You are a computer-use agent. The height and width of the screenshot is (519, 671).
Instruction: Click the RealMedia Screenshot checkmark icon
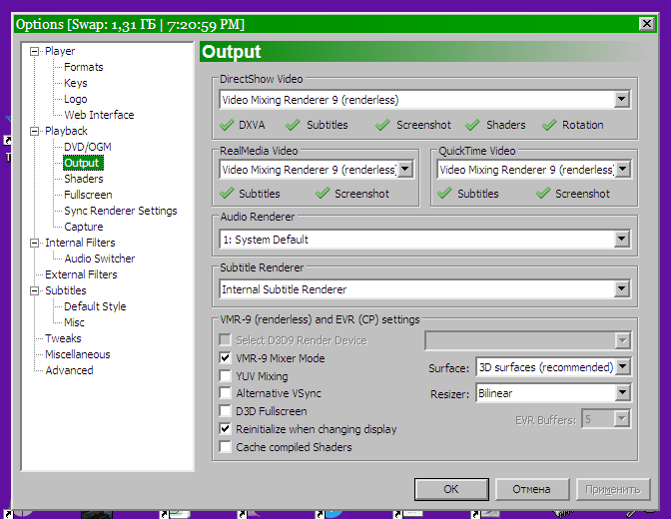(323, 194)
